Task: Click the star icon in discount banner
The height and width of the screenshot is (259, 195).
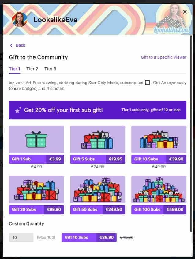Action: point(18,110)
